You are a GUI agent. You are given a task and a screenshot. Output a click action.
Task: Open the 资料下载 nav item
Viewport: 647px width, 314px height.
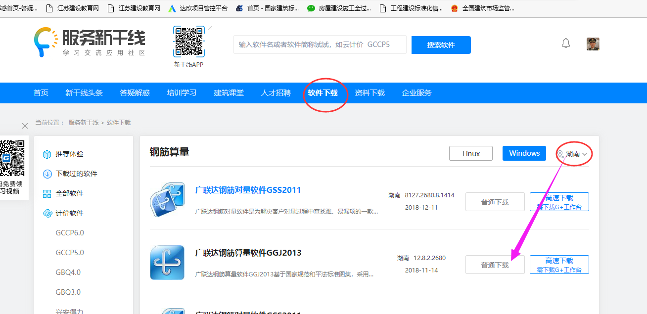[370, 93]
